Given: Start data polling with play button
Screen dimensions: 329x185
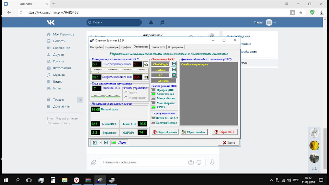Looking at the screenshot, I should coord(95,143).
